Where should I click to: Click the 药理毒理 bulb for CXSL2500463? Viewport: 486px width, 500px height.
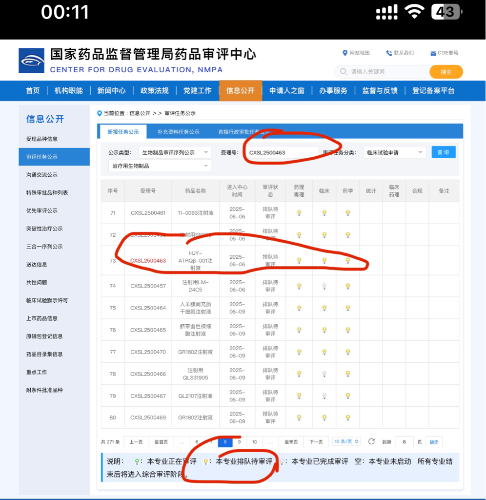299,261
